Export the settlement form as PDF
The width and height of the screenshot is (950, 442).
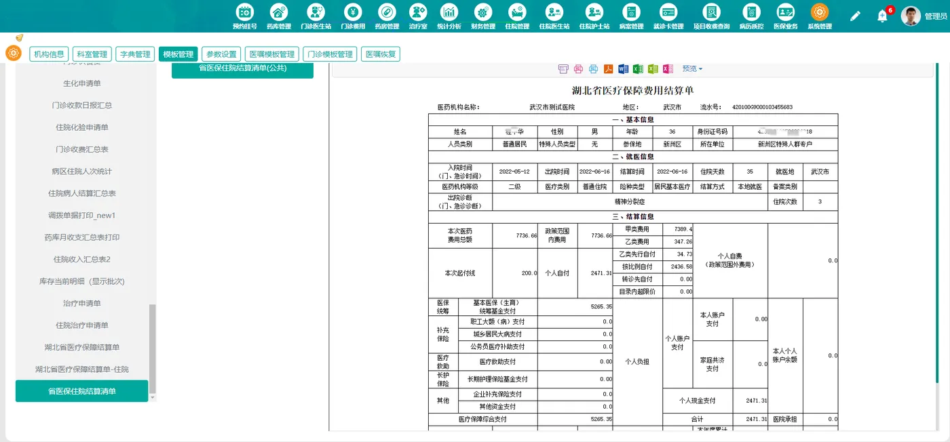click(x=609, y=68)
